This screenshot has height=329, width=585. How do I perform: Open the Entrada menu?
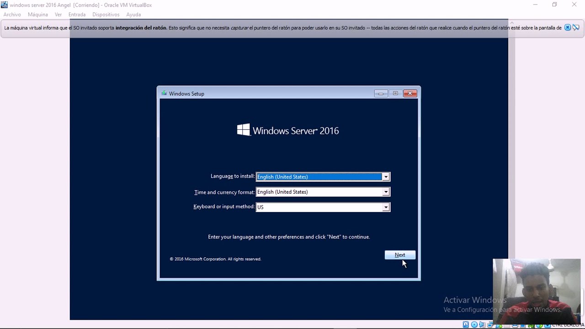point(77,15)
